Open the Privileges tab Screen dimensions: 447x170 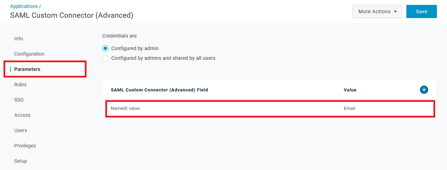[x=25, y=146]
